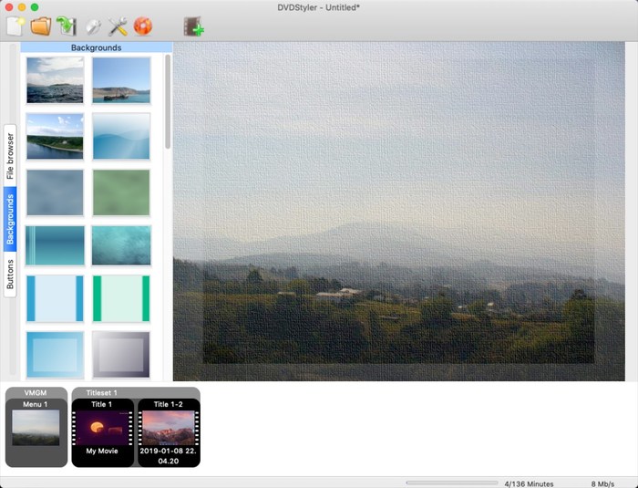This screenshot has width=638, height=488.
Task: Click the Backgrounds panel scrollbar
Action: pos(168,102)
